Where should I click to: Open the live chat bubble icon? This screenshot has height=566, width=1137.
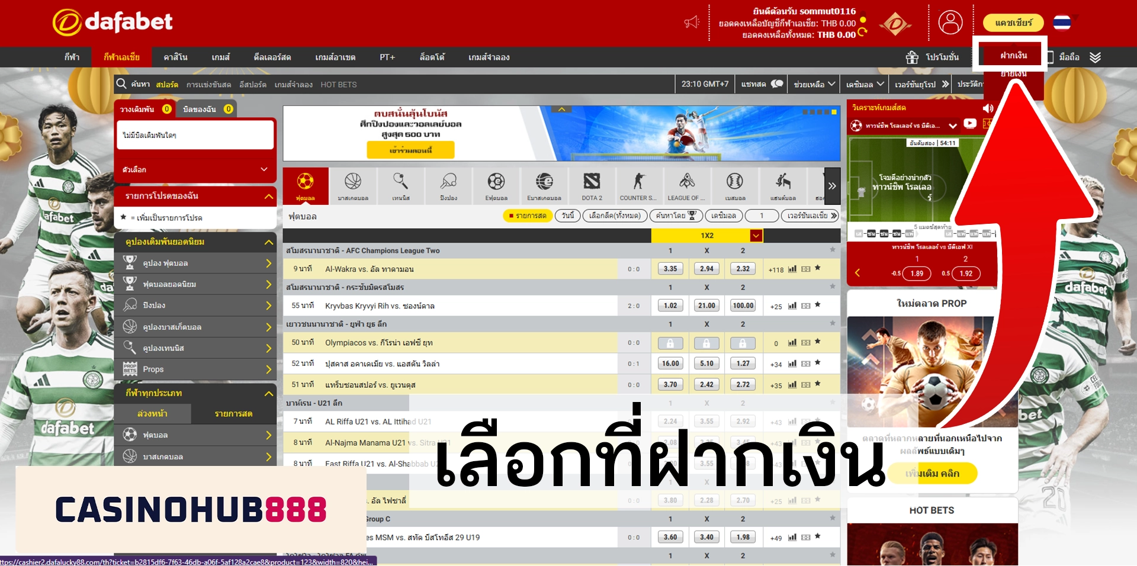pos(777,83)
